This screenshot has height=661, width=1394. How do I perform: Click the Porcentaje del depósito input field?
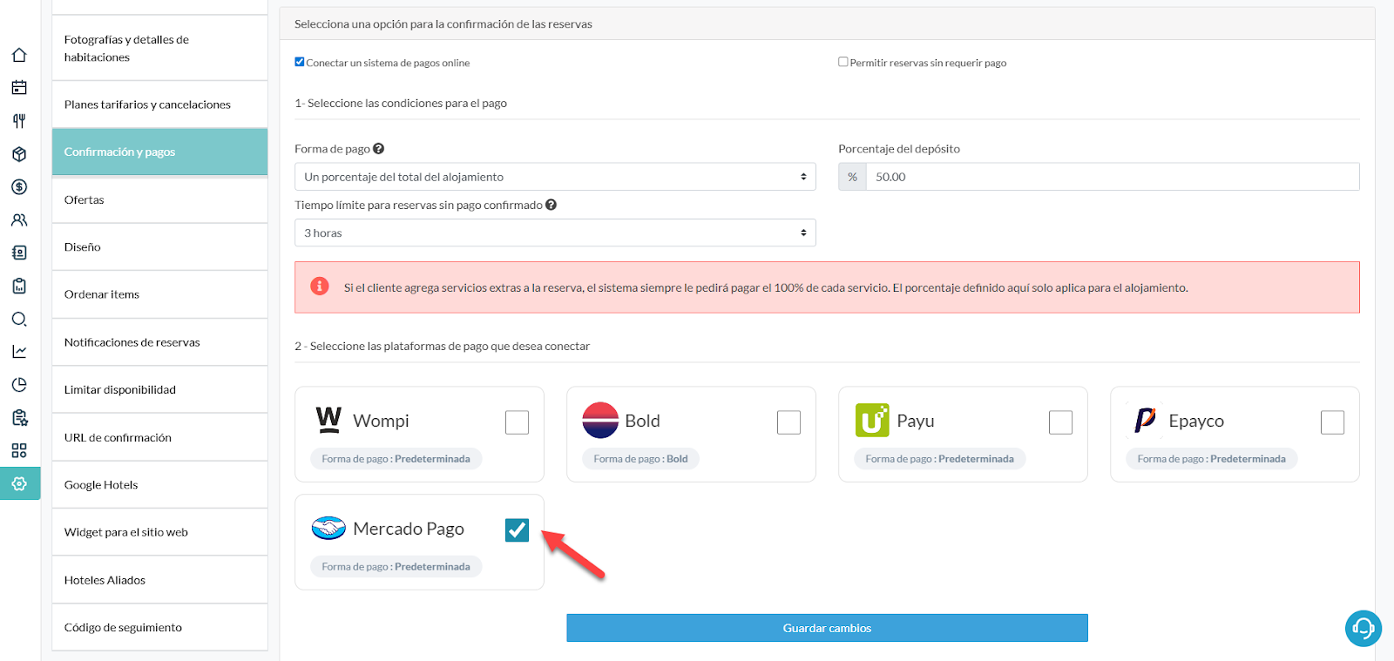(x=1112, y=177)
